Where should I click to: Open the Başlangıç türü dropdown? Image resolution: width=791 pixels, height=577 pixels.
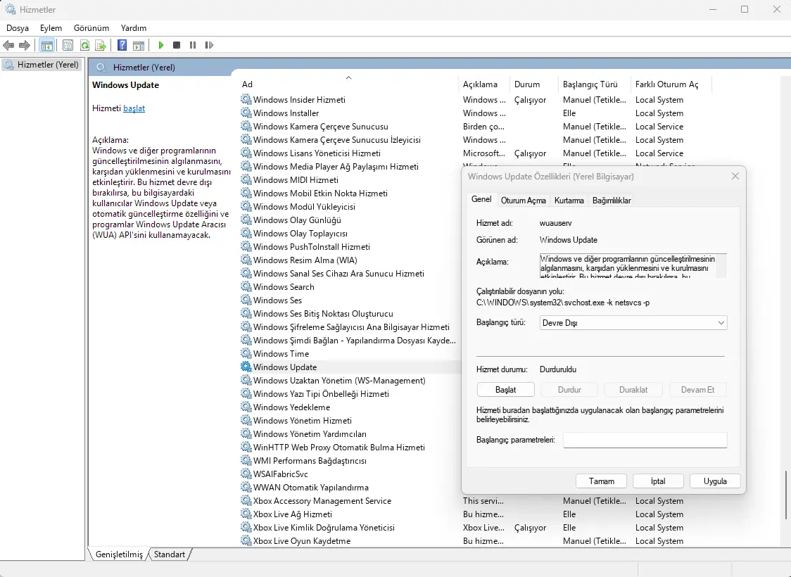(x=633, y=323)
